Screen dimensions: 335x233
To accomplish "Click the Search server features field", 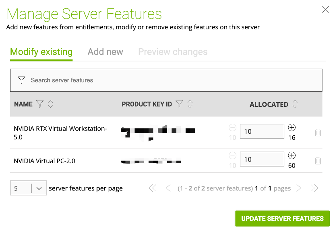I will pyautogui.click(x=166, y=80).
